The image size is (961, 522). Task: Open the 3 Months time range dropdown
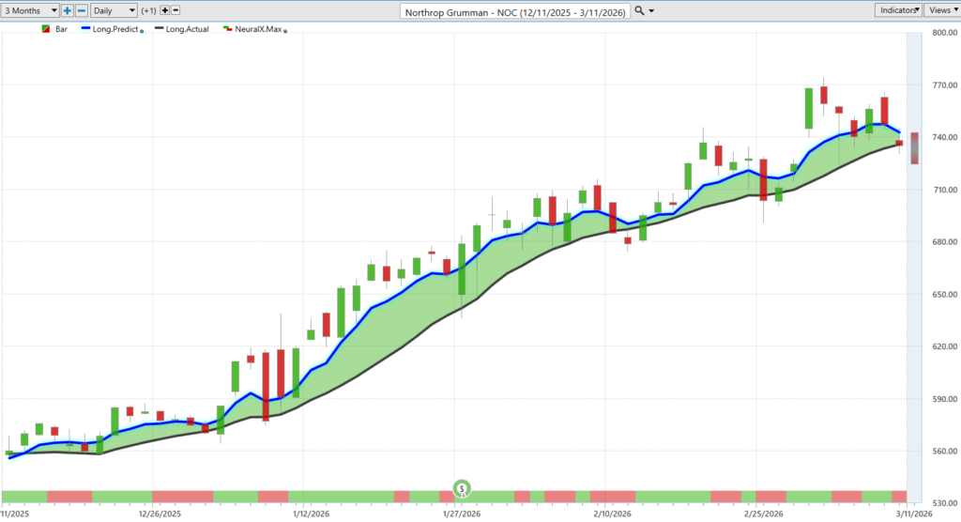tap(29, 10)
